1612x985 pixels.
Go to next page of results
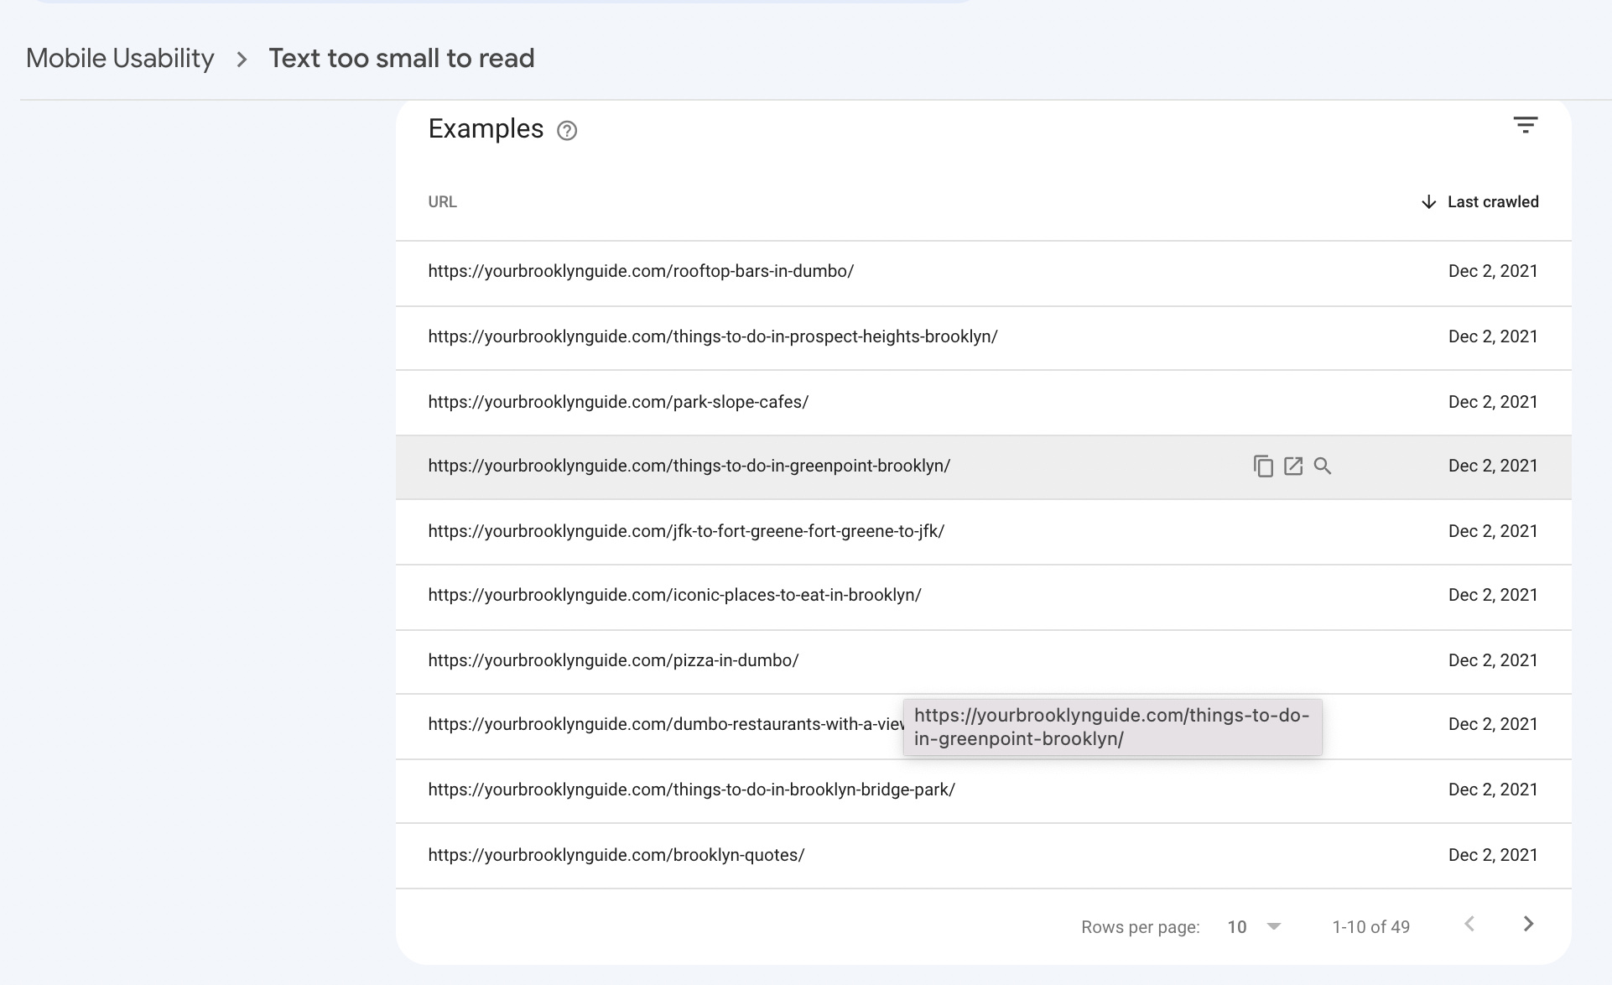point(1528,924)
